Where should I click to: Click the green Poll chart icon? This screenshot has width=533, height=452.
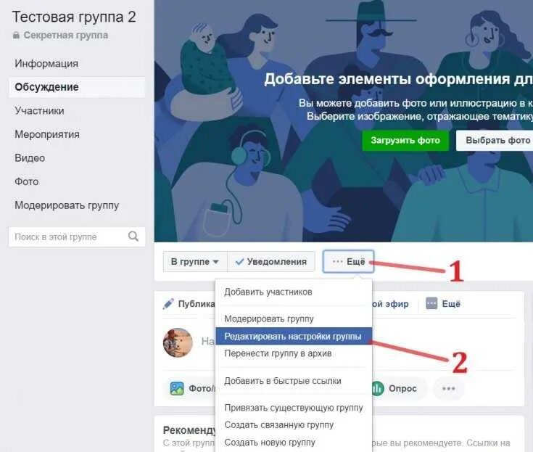tap(378, 388)
